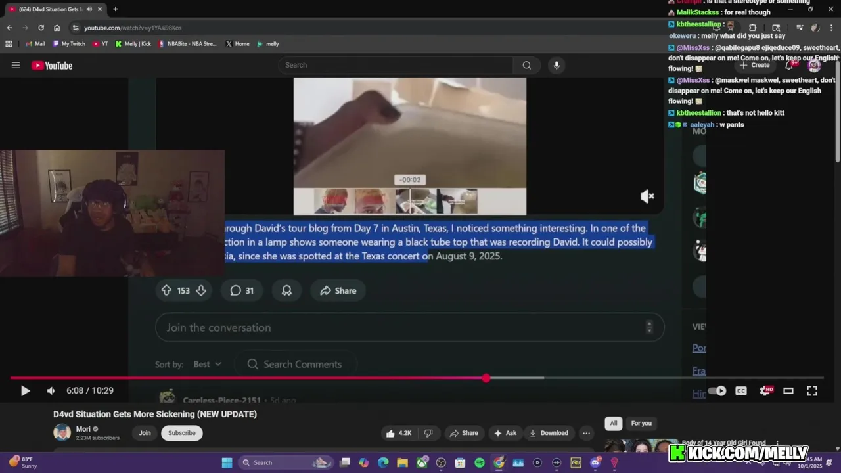Unmute the embedded clip speaker icon
Image resolution: width=841 pixels, height=473 pixels.
(x=647, y=196)
